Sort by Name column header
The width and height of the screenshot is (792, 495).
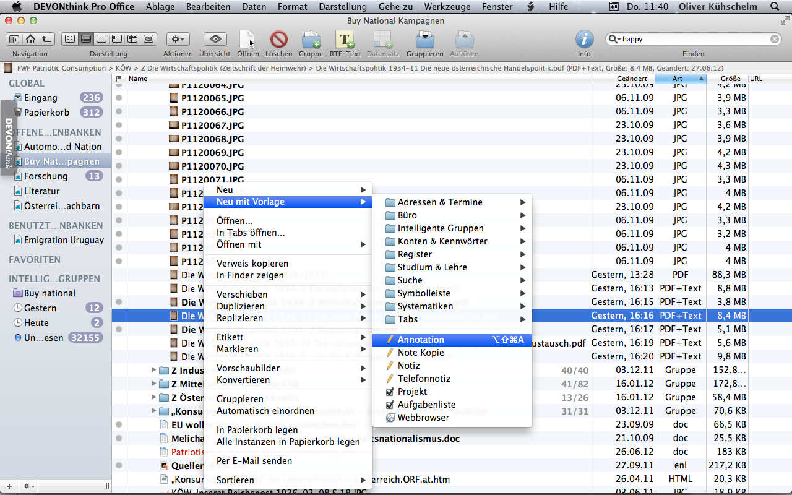pos(358,79)
